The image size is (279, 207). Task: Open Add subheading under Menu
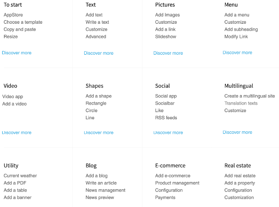pos(241,29)
